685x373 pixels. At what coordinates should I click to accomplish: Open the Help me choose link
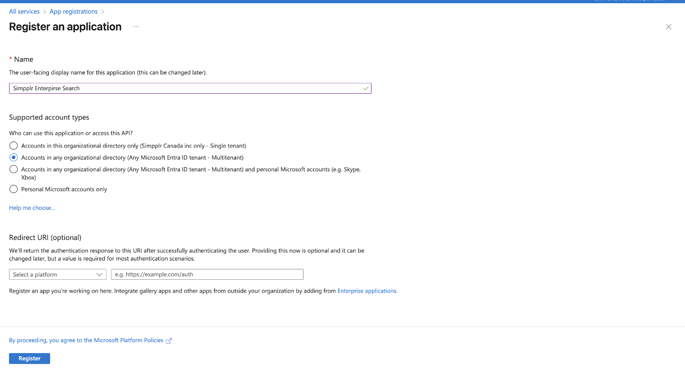coord(32,208)
